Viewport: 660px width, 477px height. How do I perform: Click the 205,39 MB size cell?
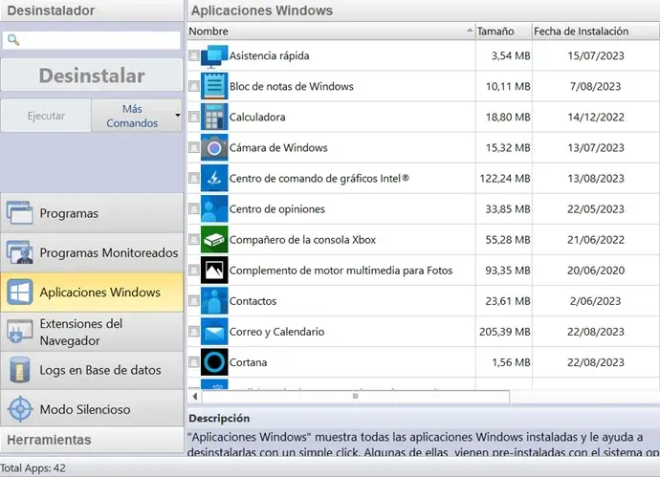504,332
